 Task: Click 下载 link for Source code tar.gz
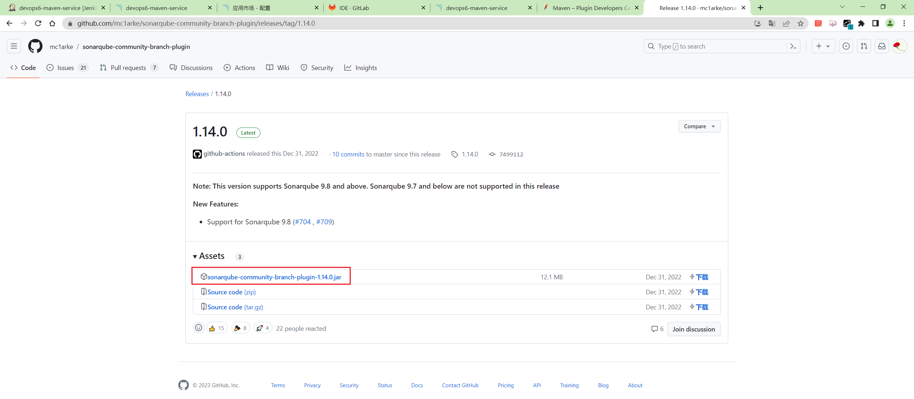point(699,307)
